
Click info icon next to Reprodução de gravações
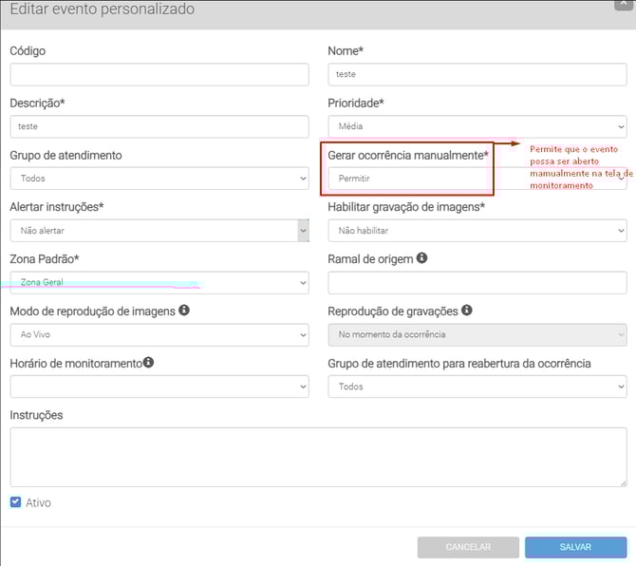(x=466, y=311)
